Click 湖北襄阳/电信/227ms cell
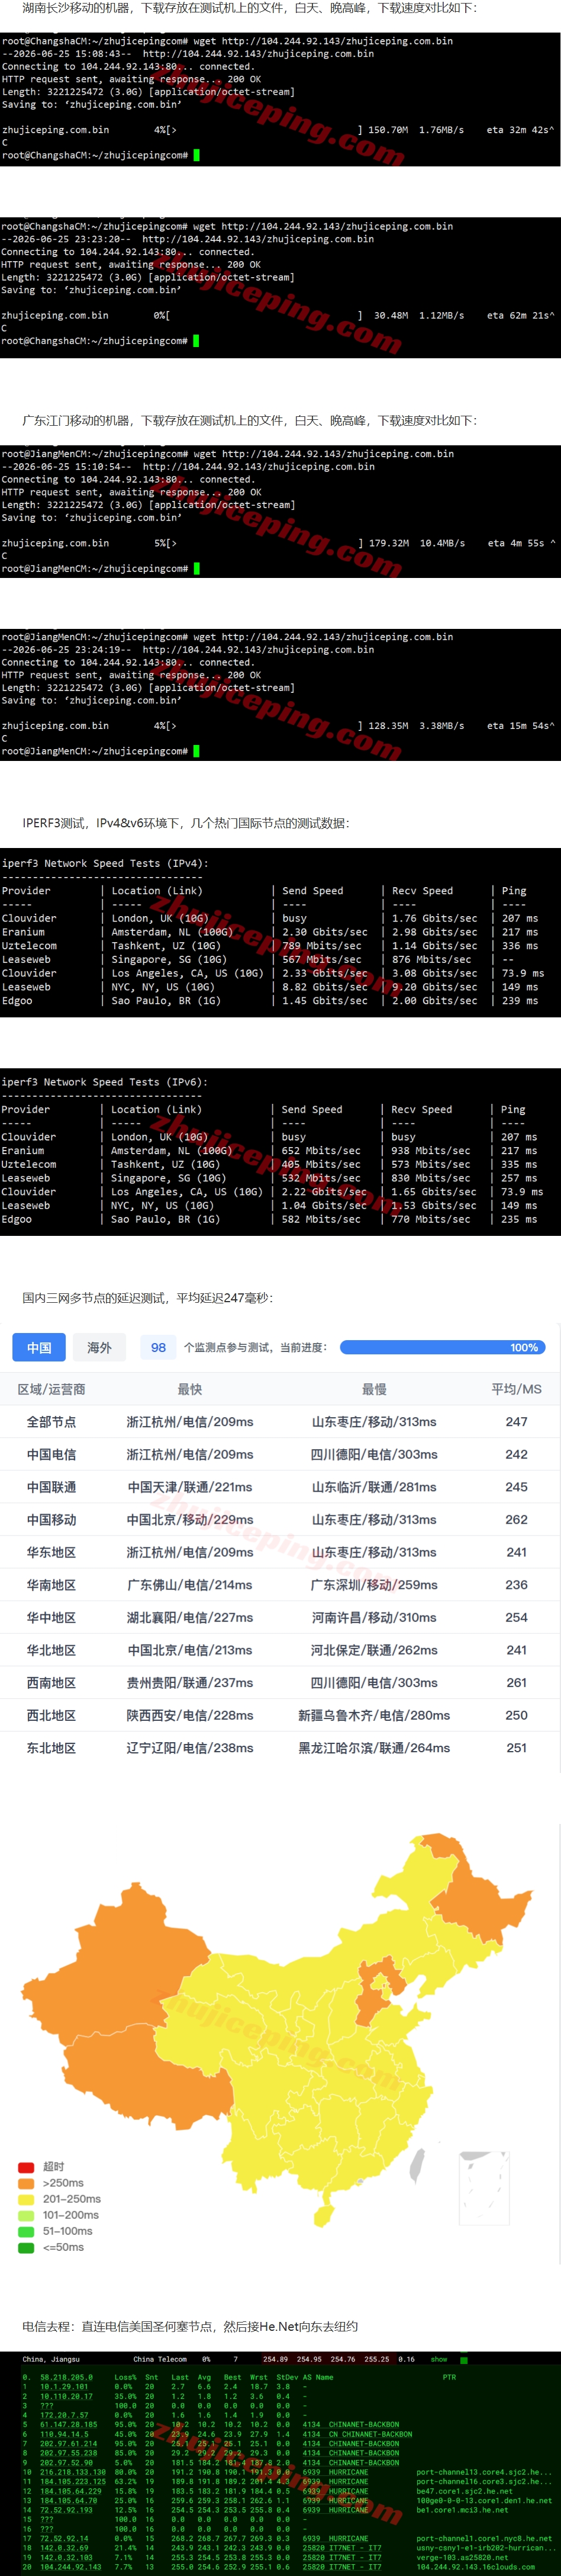The image size is (561, 2576). (190, 1617)
